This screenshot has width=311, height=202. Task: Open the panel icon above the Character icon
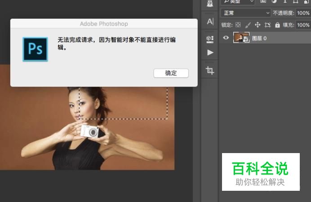coord(210,4)
